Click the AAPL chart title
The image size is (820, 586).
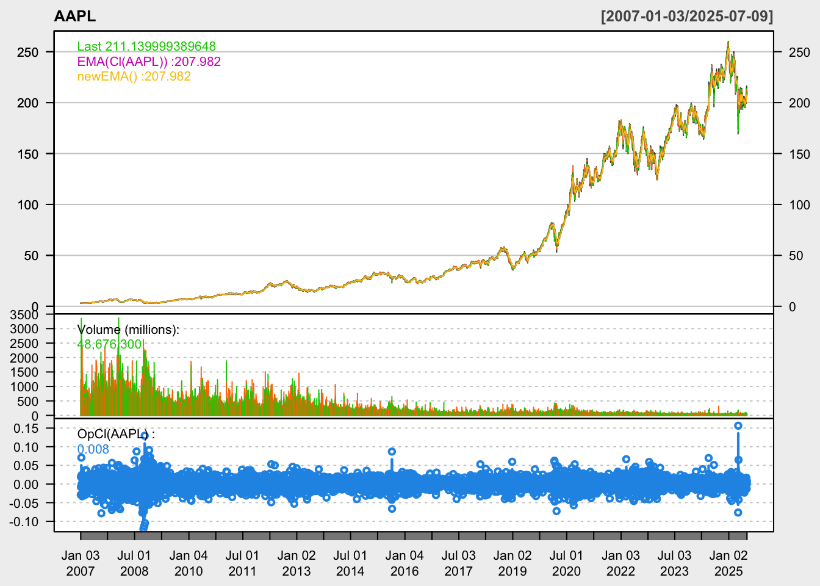(x=75, y=16)
